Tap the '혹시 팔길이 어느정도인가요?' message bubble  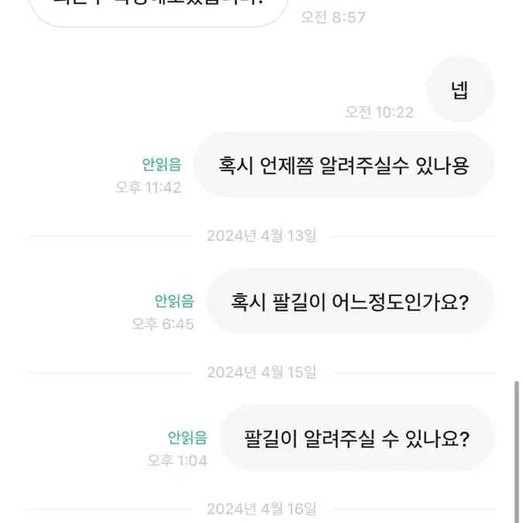pos(350,301)
